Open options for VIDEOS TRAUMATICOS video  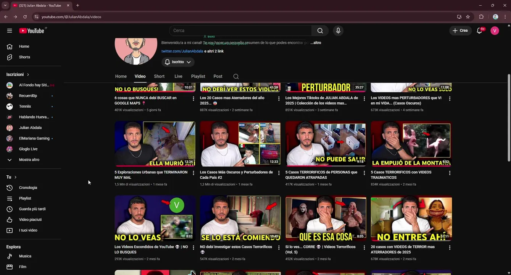pyautogui.click(x=450, y=173)
